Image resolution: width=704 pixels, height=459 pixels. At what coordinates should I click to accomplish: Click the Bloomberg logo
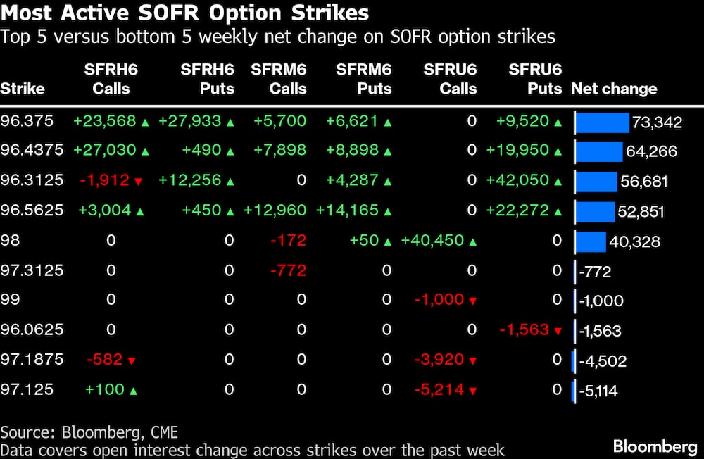click(654, 446)
